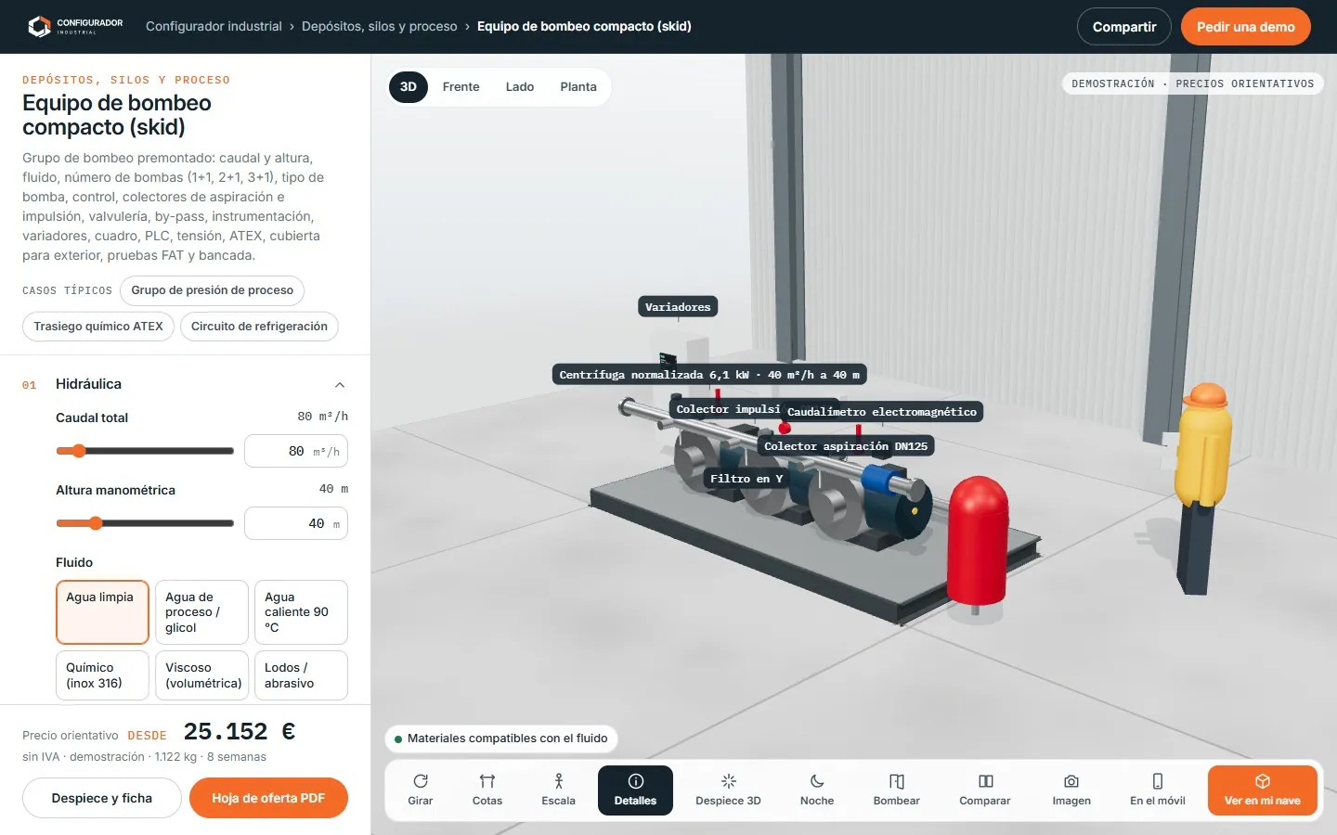This screenshot has width=1337, height=835.
Task: Select the Agua limpia fluid
Action: pos(102,612)
